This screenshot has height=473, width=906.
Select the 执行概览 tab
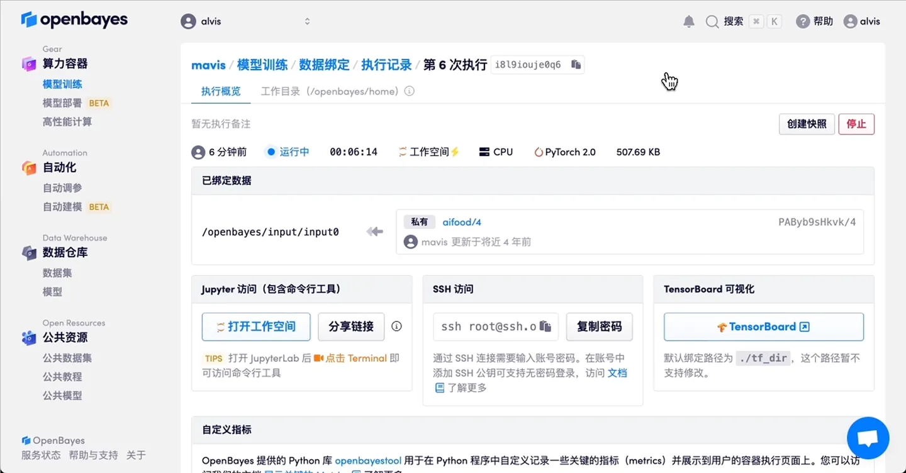[x=220, y=91]
